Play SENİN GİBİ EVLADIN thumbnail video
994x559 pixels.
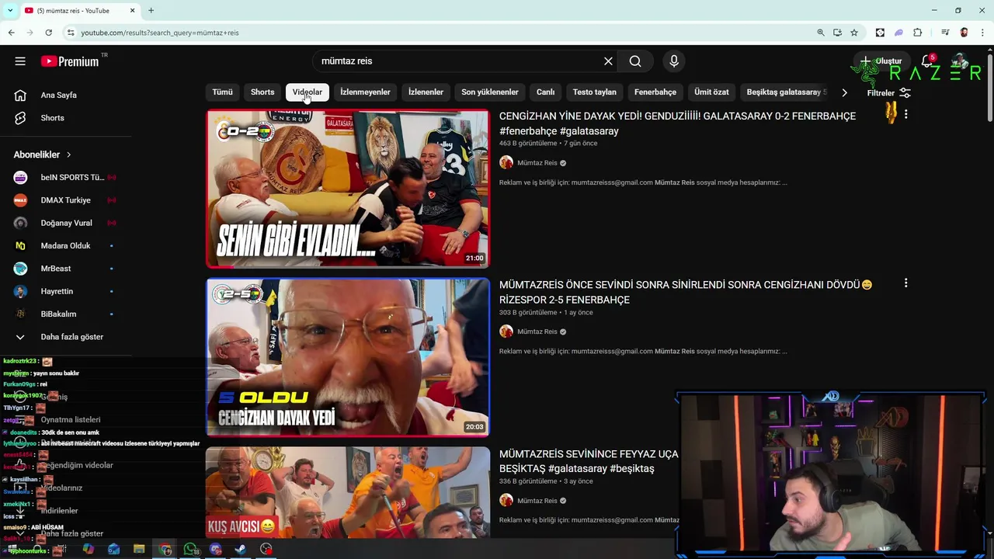coord(348,189)
